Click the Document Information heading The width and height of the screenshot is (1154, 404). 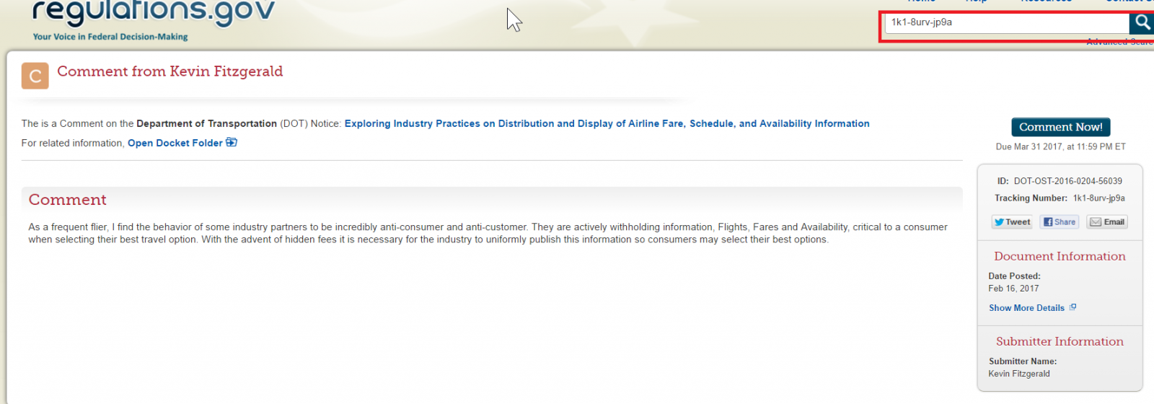[x=1060, y=256]
